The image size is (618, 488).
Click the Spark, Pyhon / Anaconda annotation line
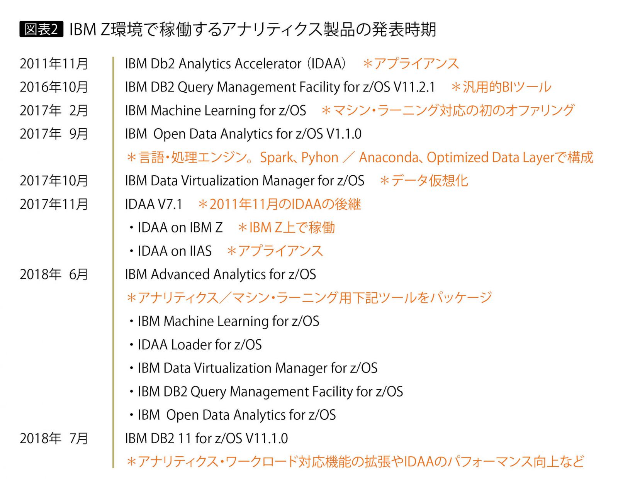click(x=360, y=158)
